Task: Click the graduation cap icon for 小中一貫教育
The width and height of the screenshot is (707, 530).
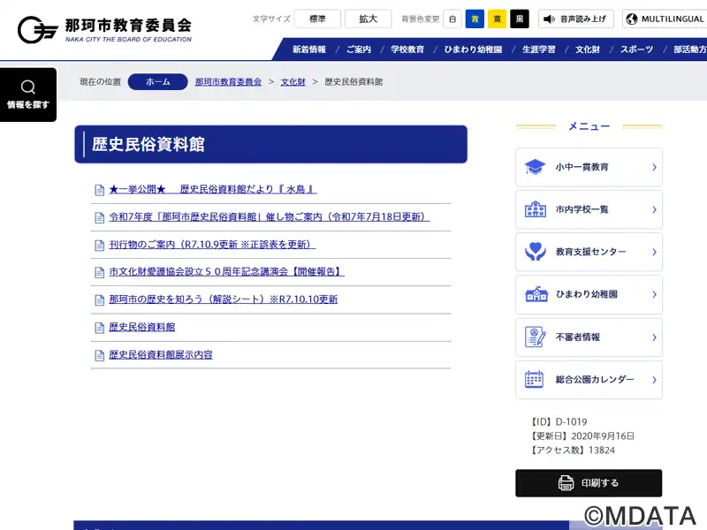Action: point(535,167)
